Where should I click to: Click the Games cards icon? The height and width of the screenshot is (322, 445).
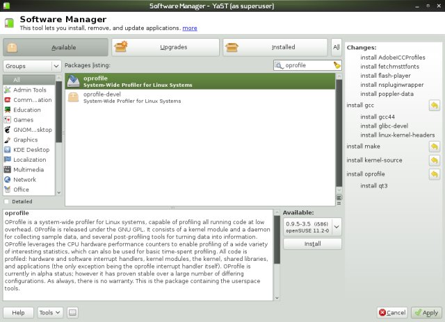[x=8, y=119]
